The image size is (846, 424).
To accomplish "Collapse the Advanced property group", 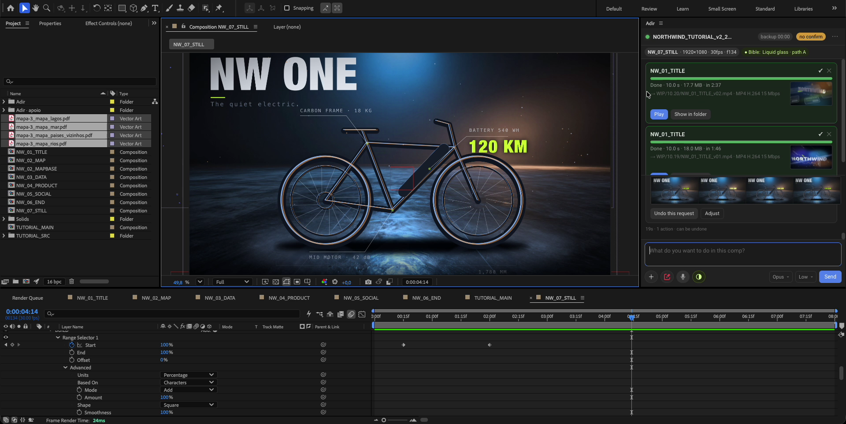I will (66, 368).
